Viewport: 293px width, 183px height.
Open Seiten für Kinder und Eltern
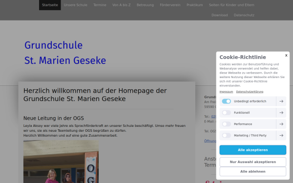pos(231,5)
